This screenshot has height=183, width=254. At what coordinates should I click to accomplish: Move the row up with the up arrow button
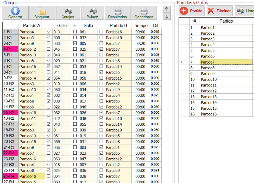[x=167, y=9]
